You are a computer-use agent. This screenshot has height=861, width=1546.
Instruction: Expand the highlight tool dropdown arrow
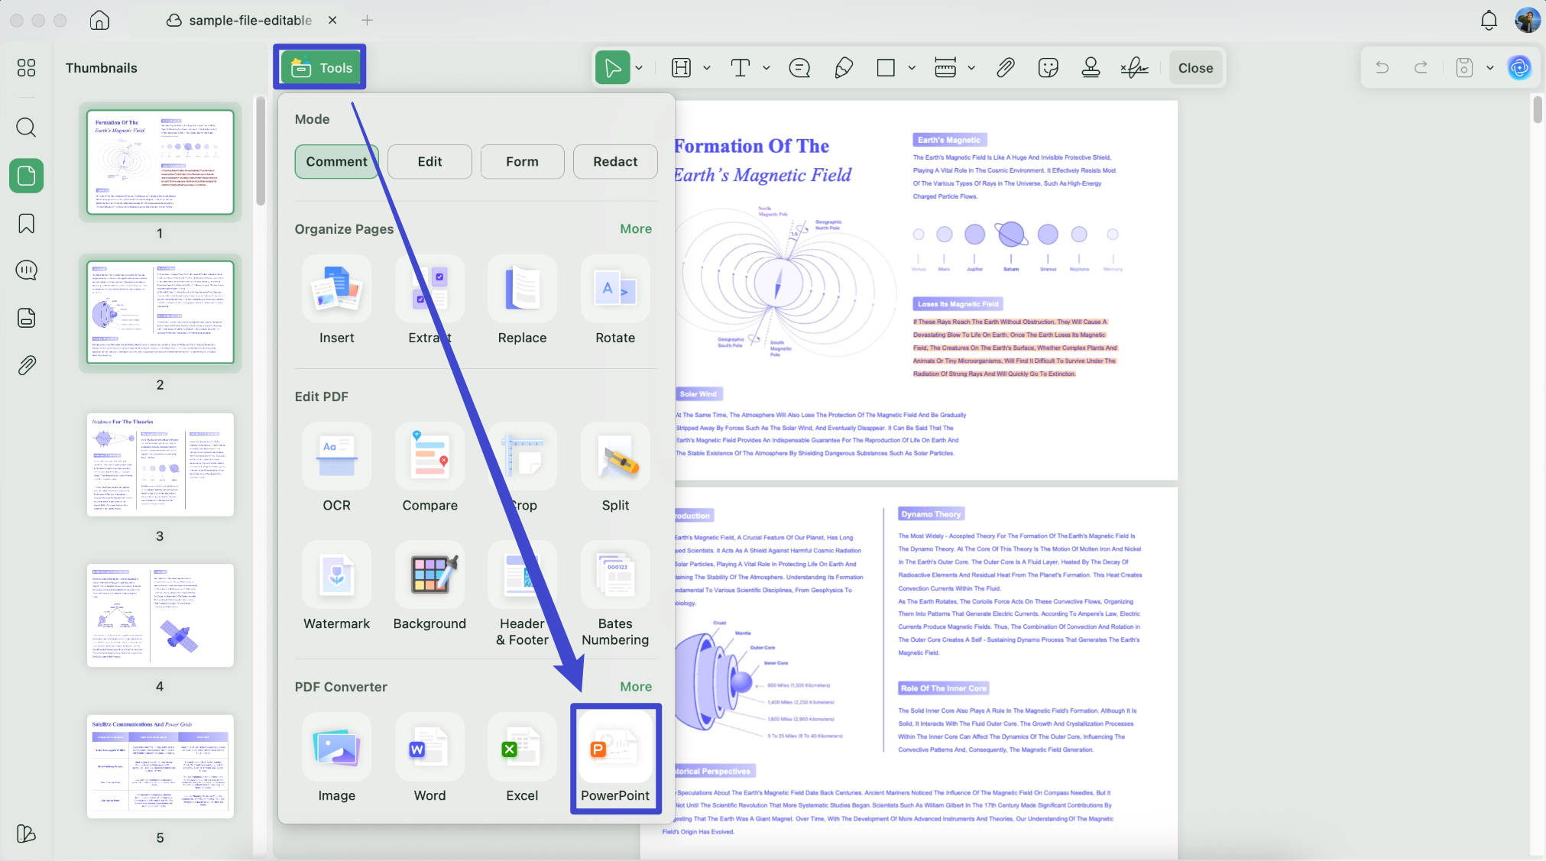[707, 67]
